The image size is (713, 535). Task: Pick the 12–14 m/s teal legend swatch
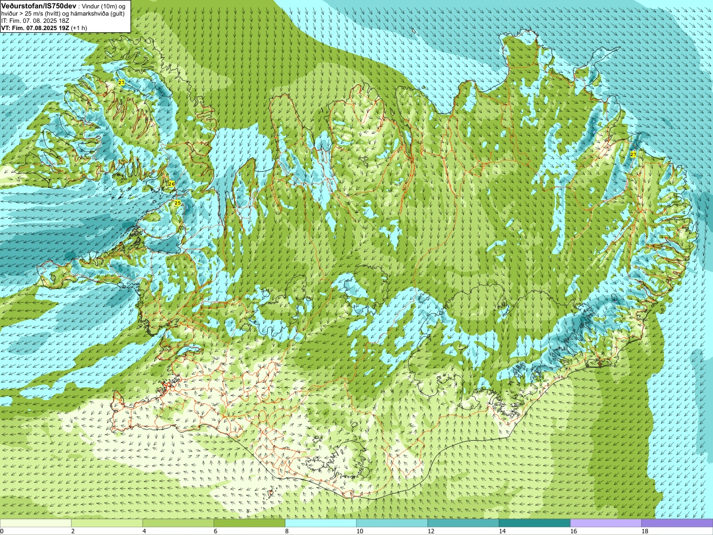(463, 523)
